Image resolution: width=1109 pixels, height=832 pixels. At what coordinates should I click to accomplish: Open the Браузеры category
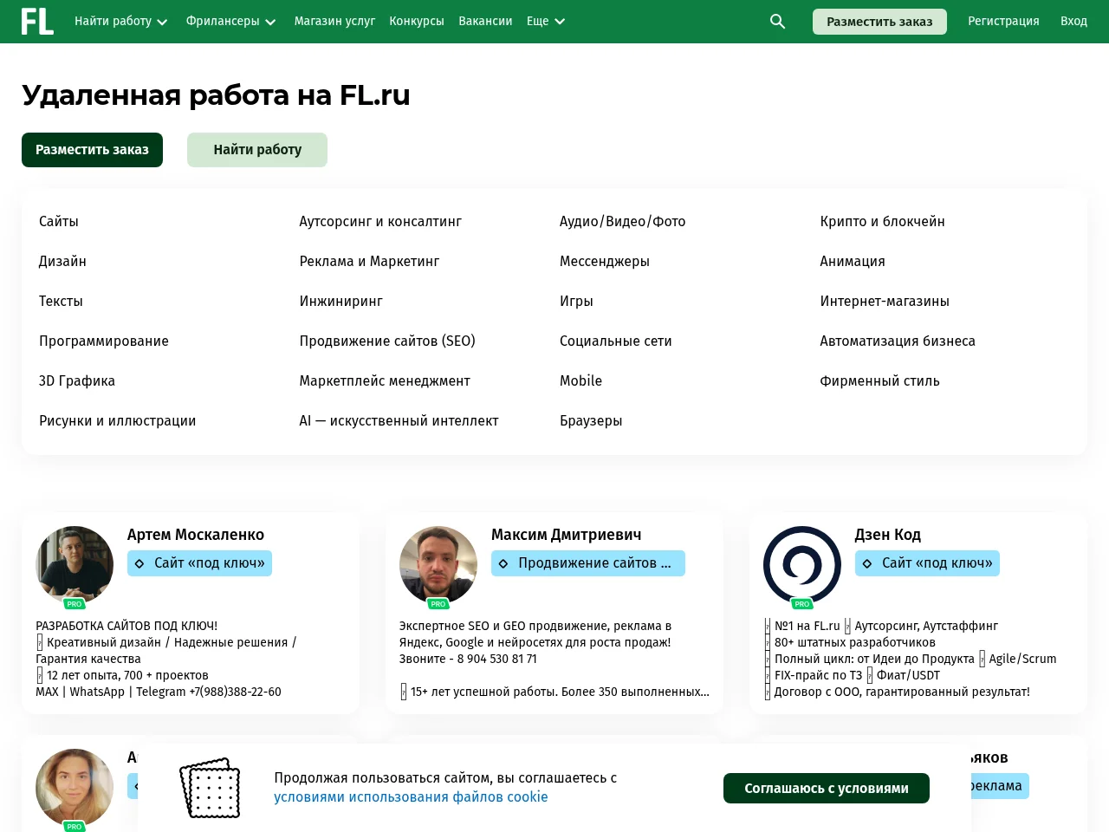591,421
